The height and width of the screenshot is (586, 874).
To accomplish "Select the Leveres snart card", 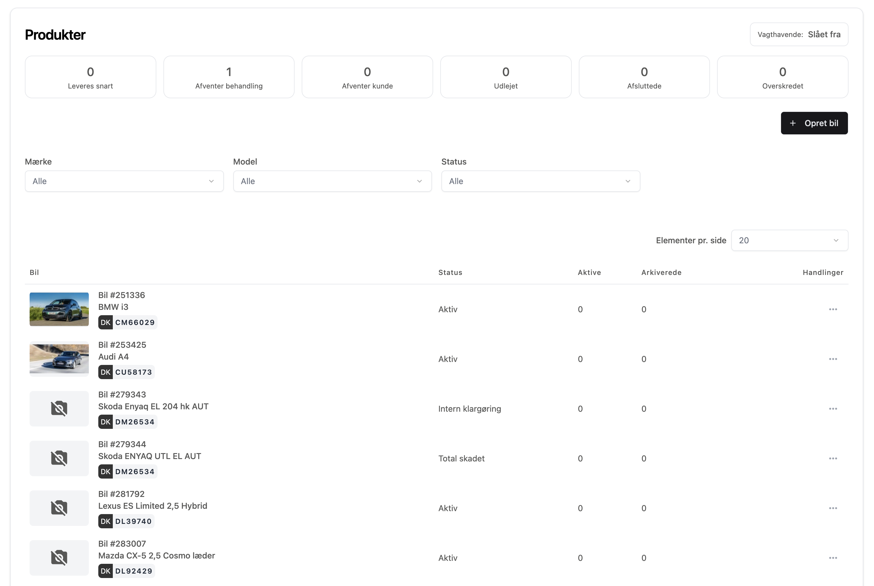I will pyautogui.click(x=91, y=77).
